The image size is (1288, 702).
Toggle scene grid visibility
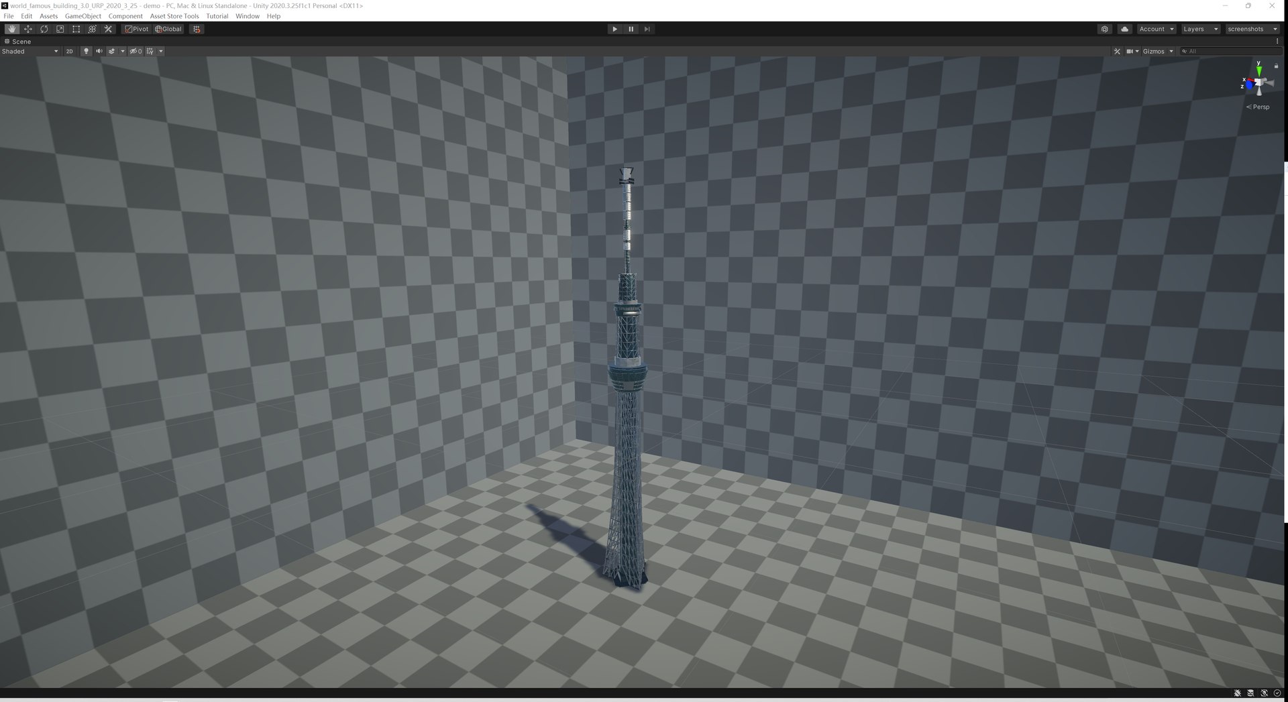point(150,51)
